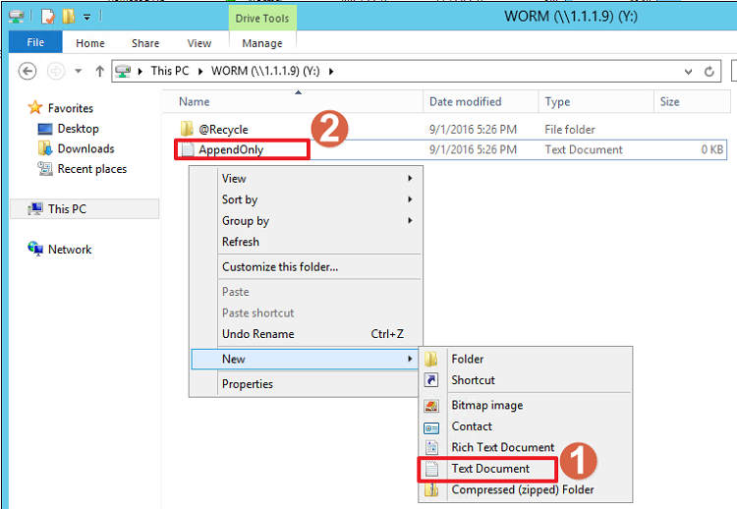Select the AppendOnly text file
This screenshot has height=509, width=737.
pyautogui.click(x=231, y=150)
